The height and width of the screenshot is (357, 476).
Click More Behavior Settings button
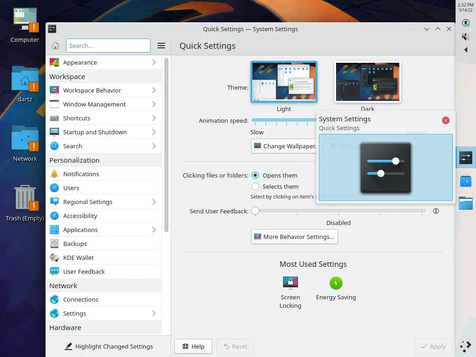tap(294, 237)
